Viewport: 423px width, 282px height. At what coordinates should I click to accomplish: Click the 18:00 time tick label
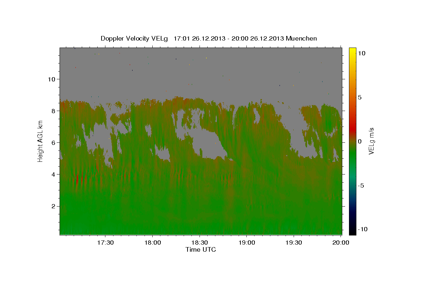point(152,243)
